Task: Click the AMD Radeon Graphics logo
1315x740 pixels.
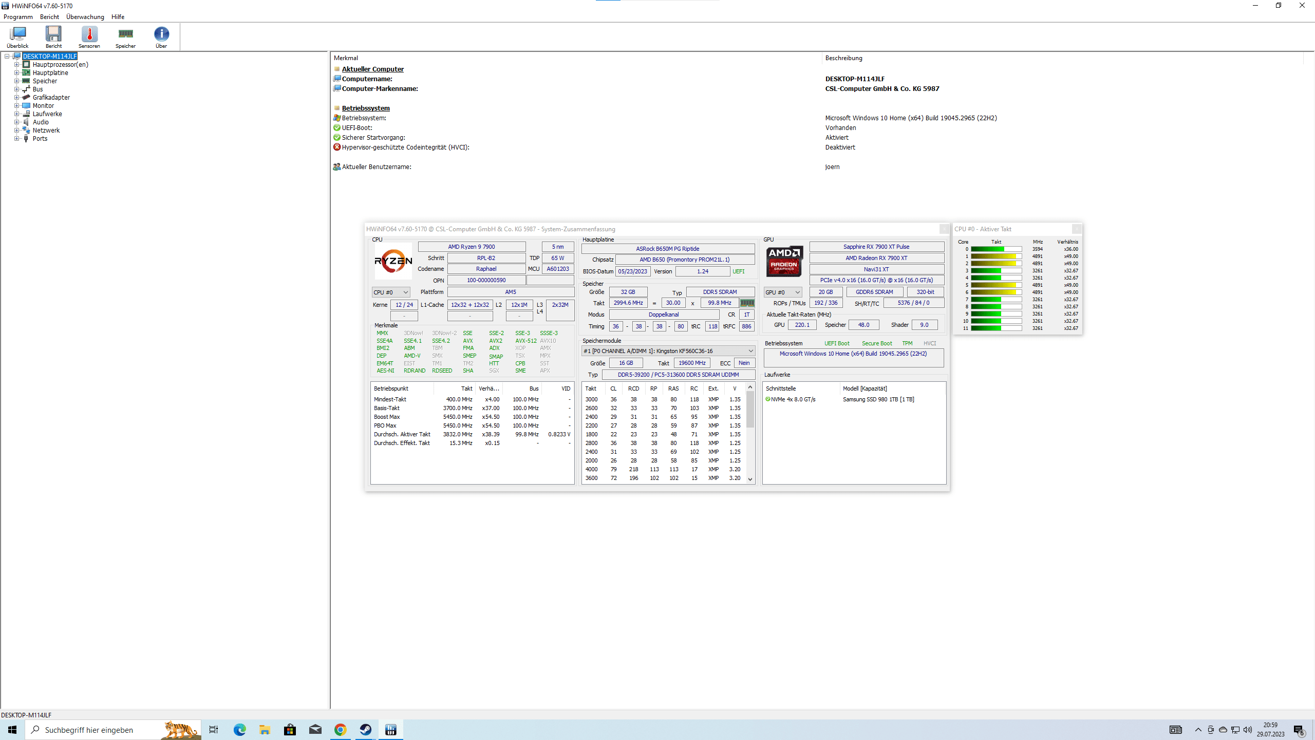Action: 784,261
